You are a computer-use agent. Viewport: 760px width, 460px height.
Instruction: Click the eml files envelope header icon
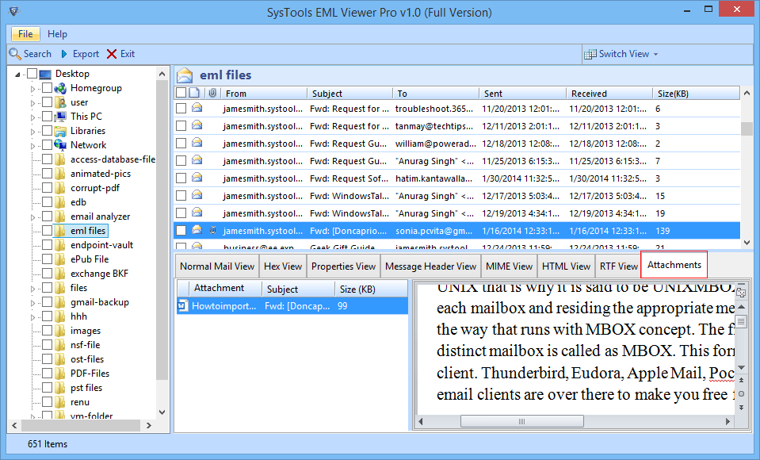click(185, 75)
